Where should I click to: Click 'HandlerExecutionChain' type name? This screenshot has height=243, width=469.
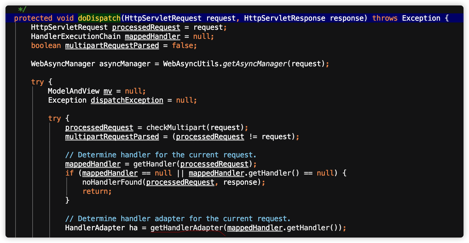click(76, 36)
